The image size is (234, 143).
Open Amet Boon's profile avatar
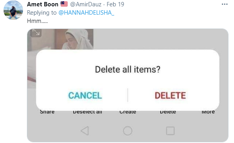point(13,10)
